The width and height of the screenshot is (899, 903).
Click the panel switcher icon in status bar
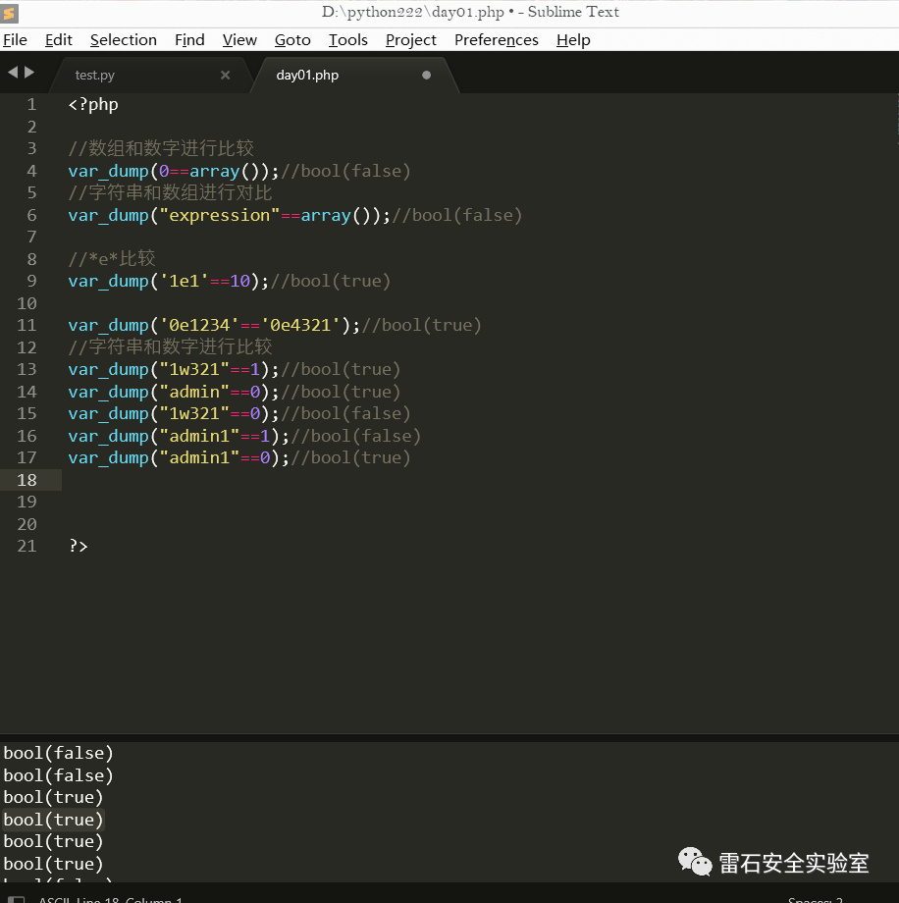(16, 899)
